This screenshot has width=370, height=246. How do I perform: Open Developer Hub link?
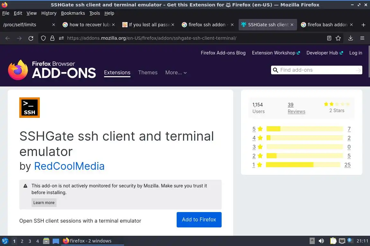coord(325,53)
